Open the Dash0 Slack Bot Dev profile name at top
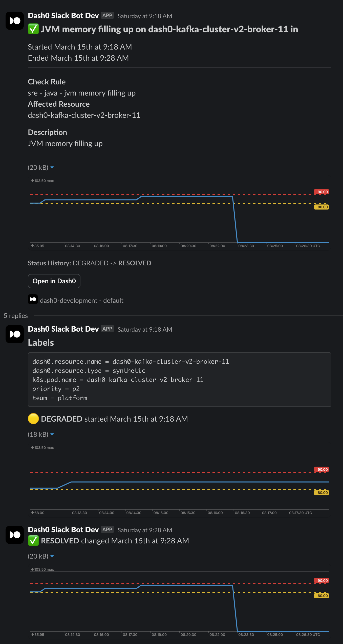The height and width of the screenshot is (644, 343). click(63, 16)
